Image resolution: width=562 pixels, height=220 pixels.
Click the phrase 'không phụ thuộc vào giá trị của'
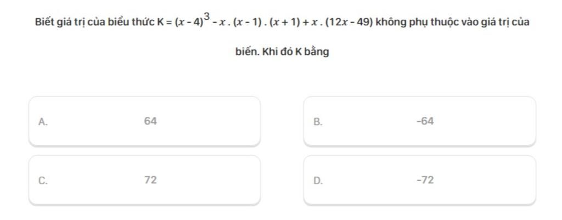click(452, 22)
